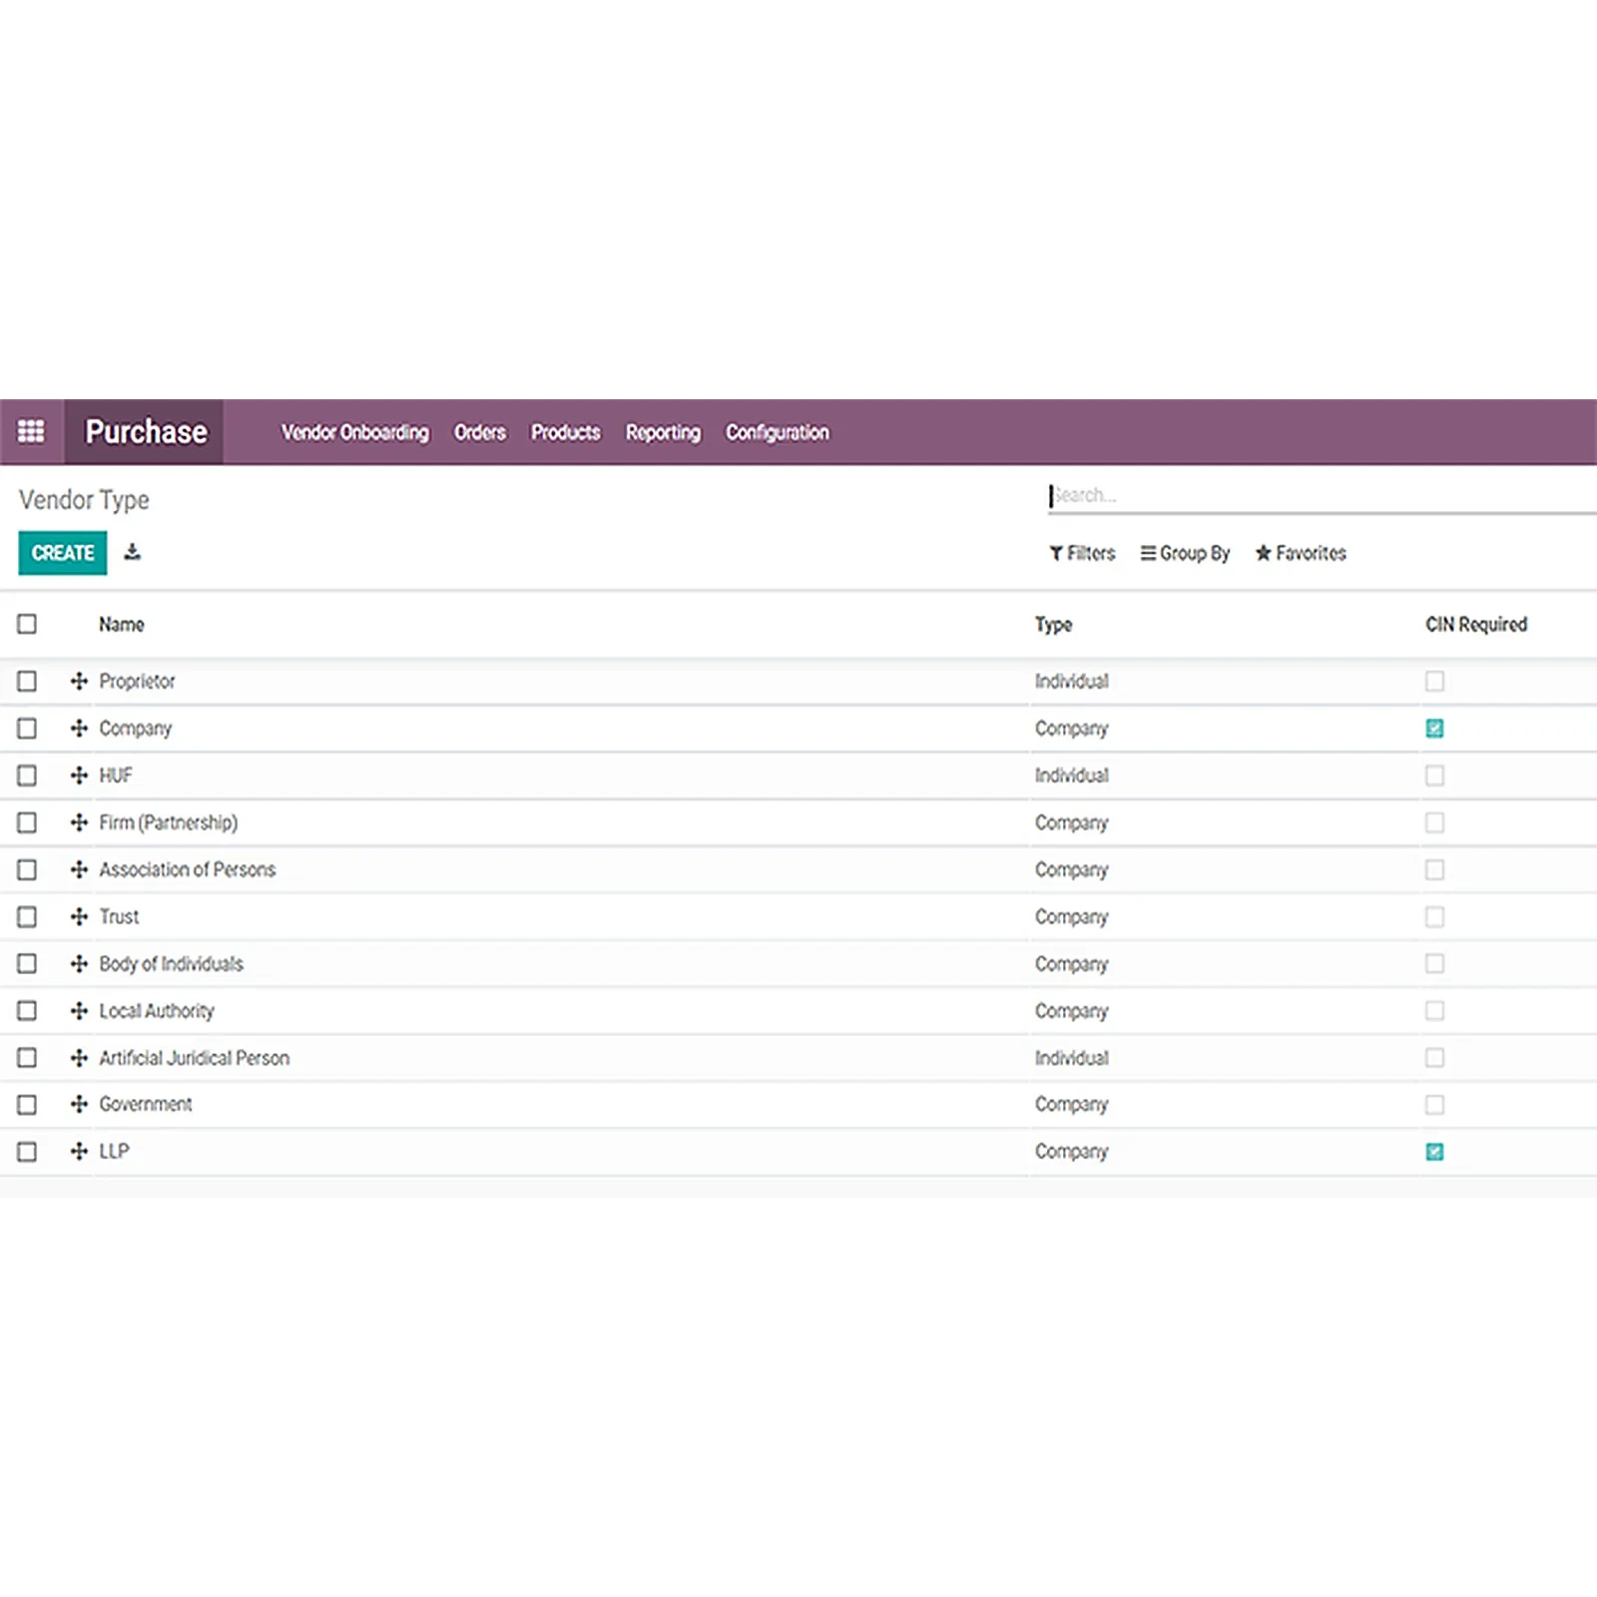This screenshot has width=1597, height=1597.
Task: Select the Firm (Partnership) row checkbox
Action: coord(27,822)
